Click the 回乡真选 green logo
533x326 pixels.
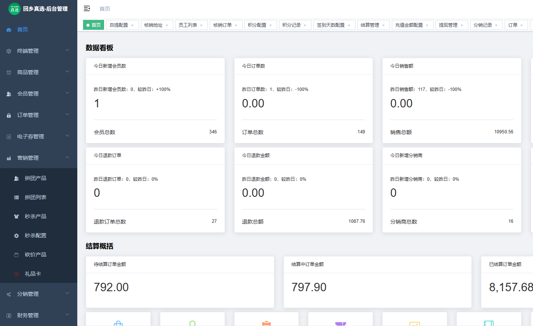[14, 9]
